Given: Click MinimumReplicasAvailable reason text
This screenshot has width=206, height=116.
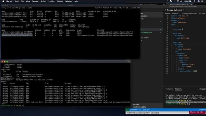Looking at the screenshot, I should pos(33,74).
